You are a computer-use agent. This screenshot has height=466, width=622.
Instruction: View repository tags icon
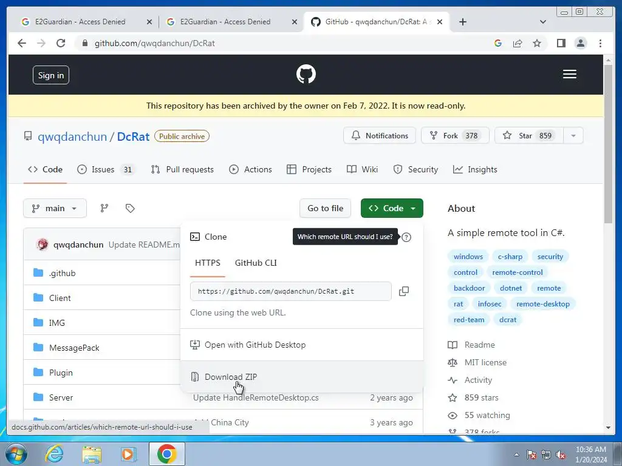point(130,208)
